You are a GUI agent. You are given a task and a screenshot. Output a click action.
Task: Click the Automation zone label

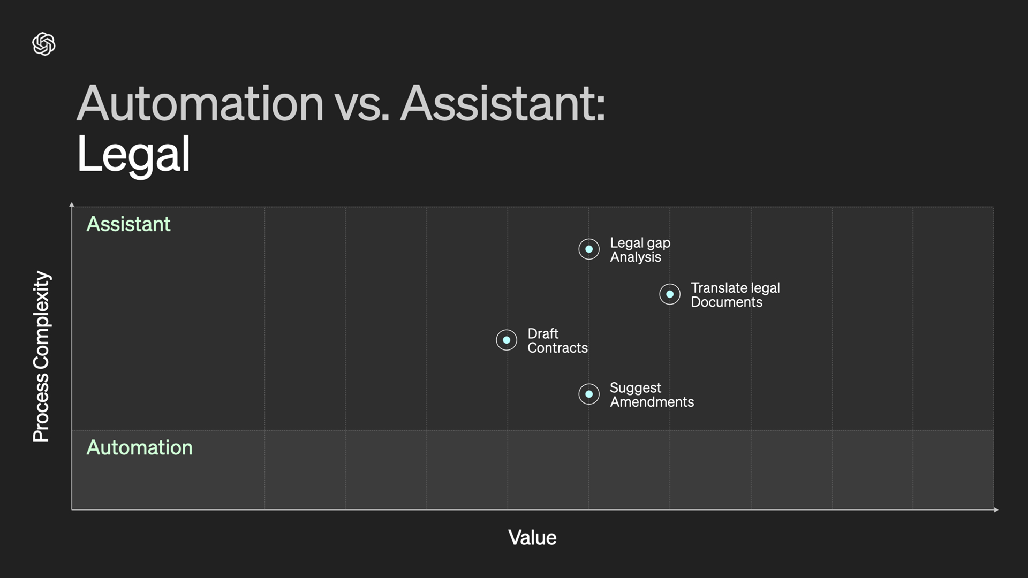coord(140,447)
